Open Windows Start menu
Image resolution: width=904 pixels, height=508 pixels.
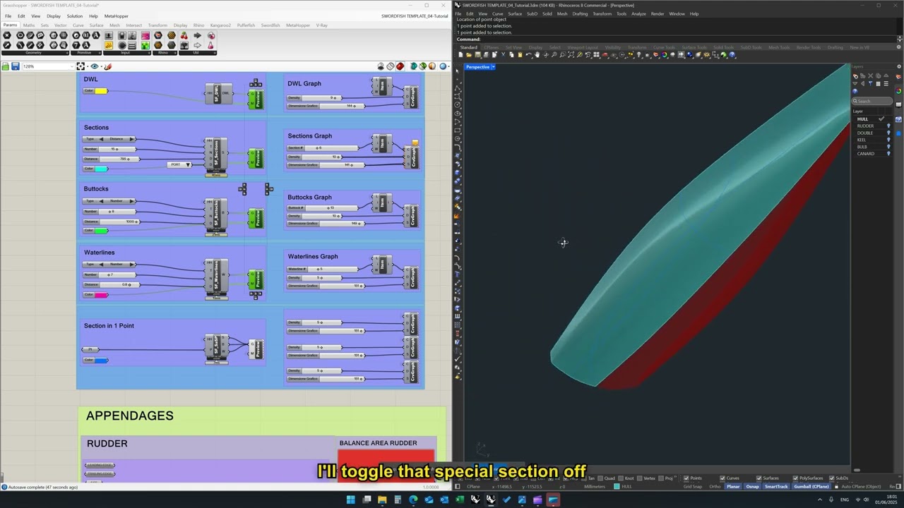point(351,500)
